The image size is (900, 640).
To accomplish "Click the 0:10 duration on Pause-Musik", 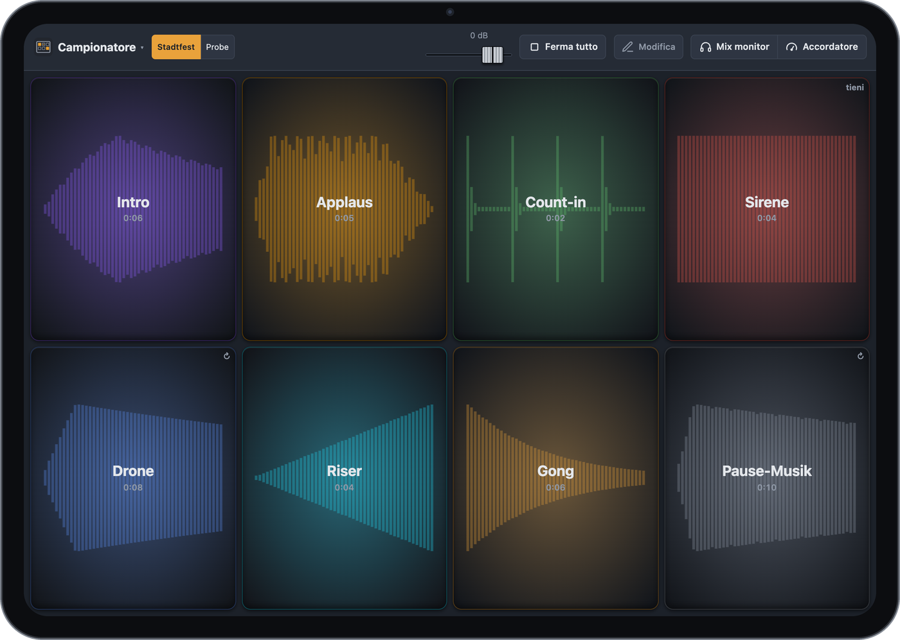I will click(x=767, y=488).
